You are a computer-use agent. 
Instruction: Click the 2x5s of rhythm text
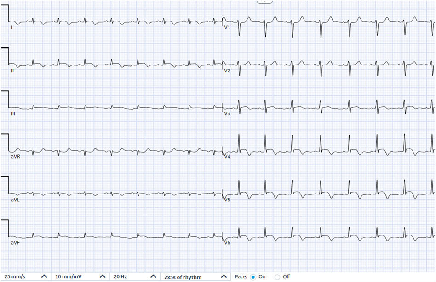point(183,277)
